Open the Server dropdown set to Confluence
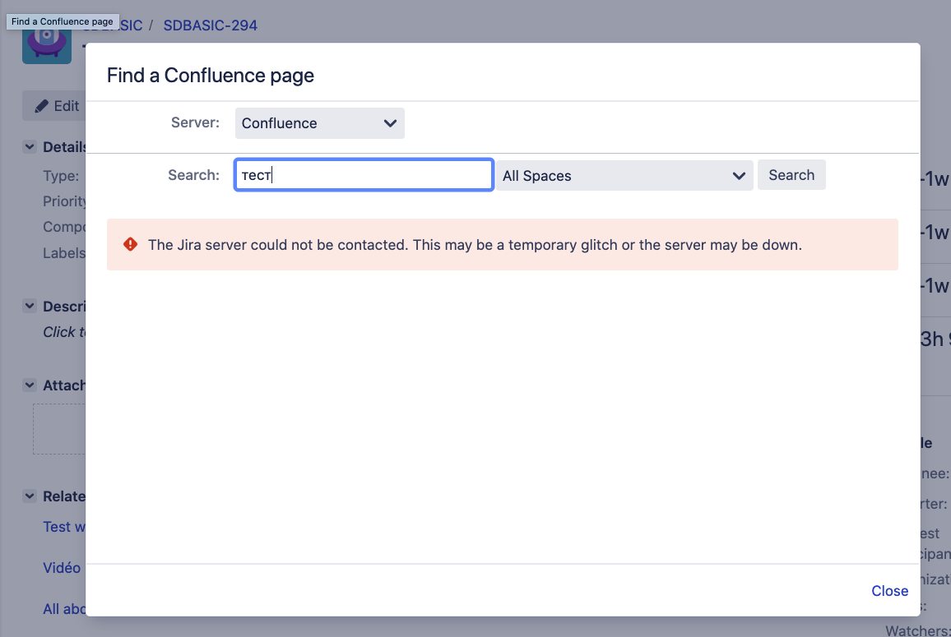Screen dimensions: 951x637 click(x=320, y=123)
